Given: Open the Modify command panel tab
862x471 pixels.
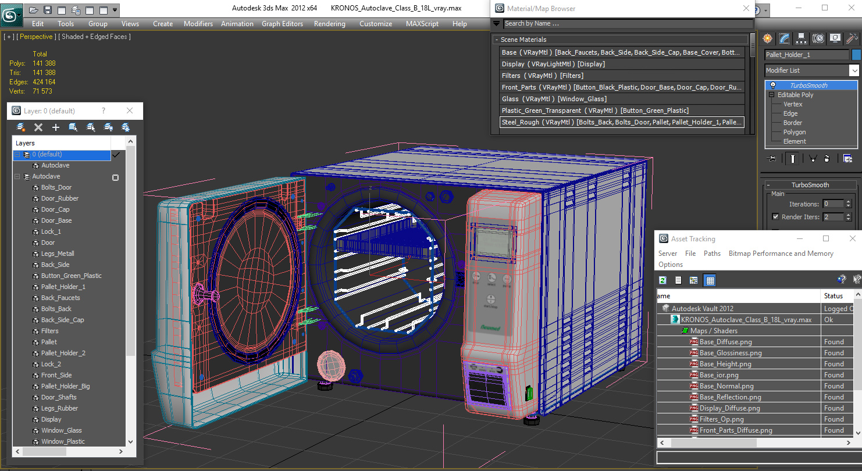Looking at the screenshot, I should 785,38.
